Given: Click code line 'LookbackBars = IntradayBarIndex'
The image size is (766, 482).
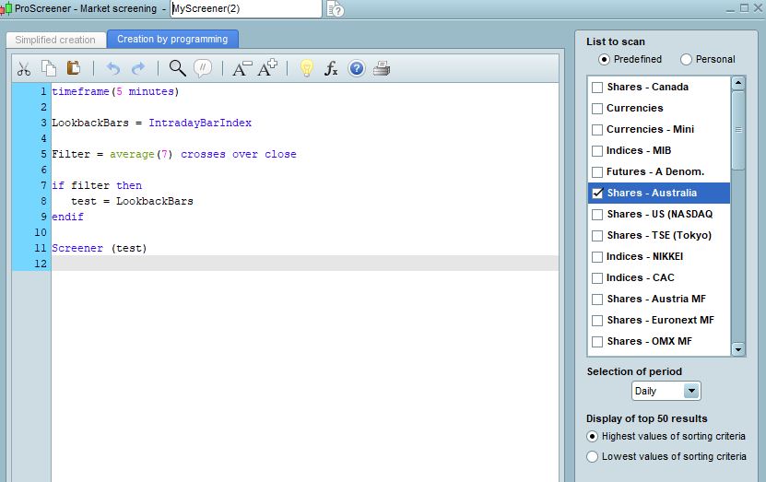Looking at the screenshot, I should (151, 123).
